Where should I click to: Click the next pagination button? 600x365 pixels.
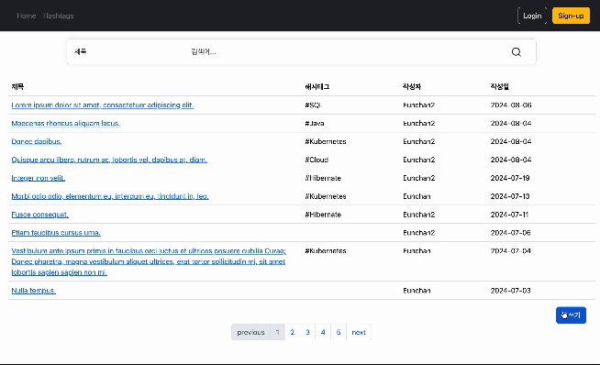click(x=359, y=332)
